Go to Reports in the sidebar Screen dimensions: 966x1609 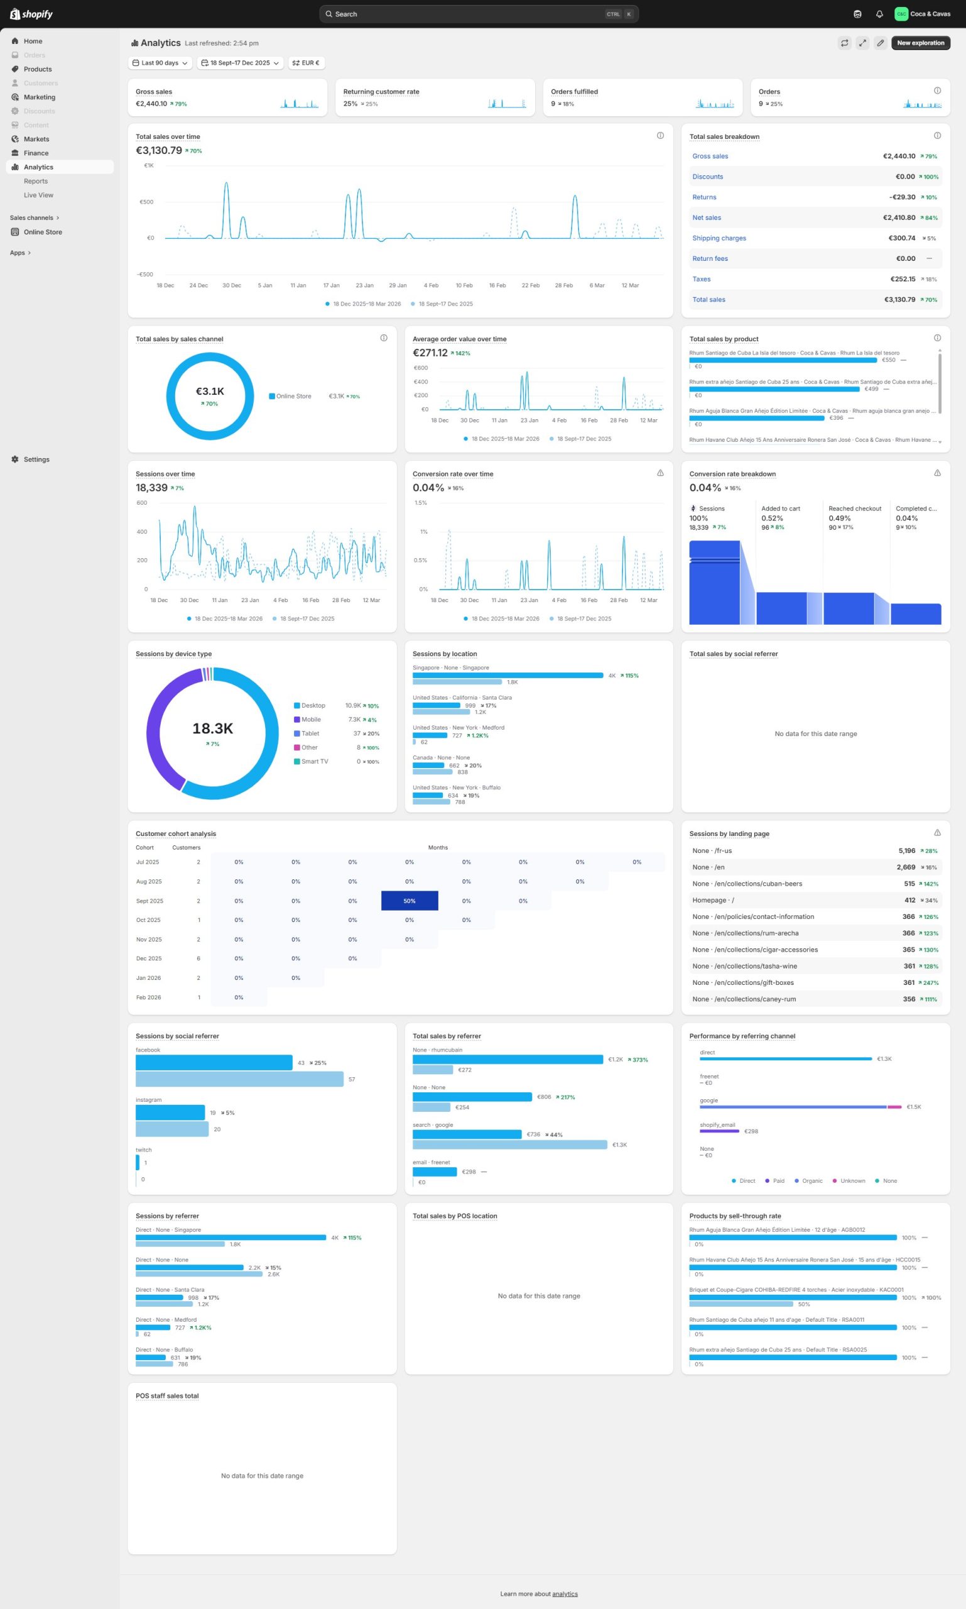pyautogui.click(x=36, y=181)
